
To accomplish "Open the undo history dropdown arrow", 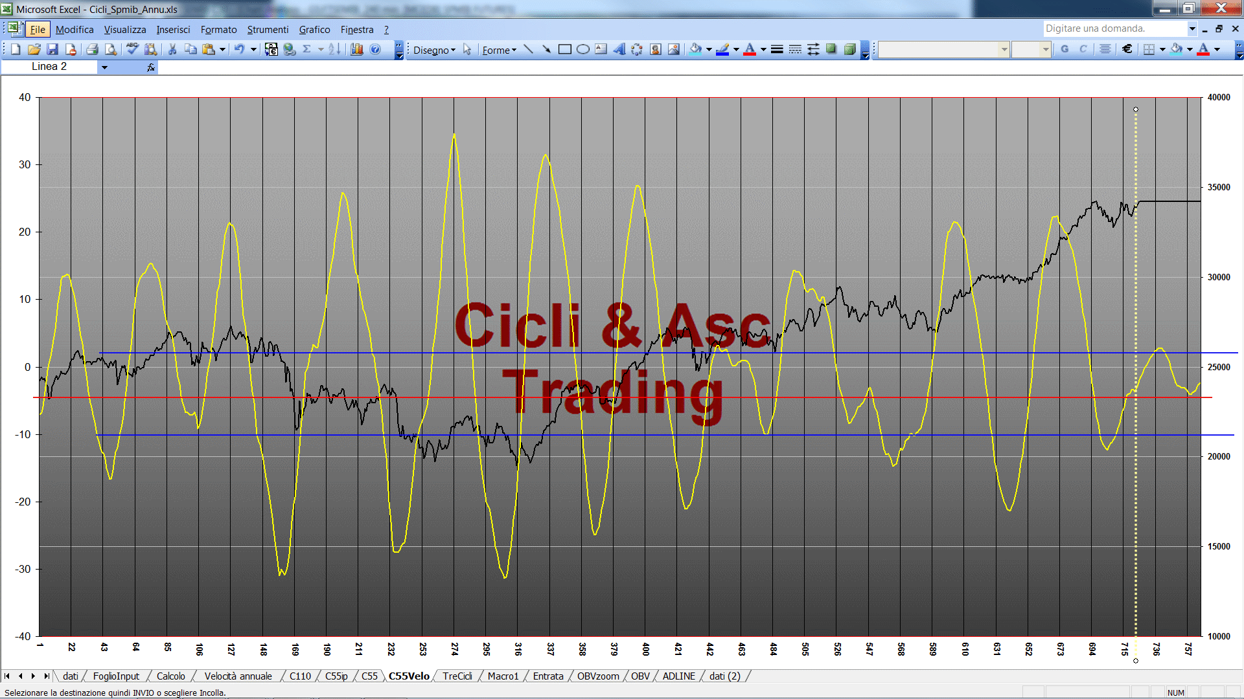I will click(x=253, y=49).
